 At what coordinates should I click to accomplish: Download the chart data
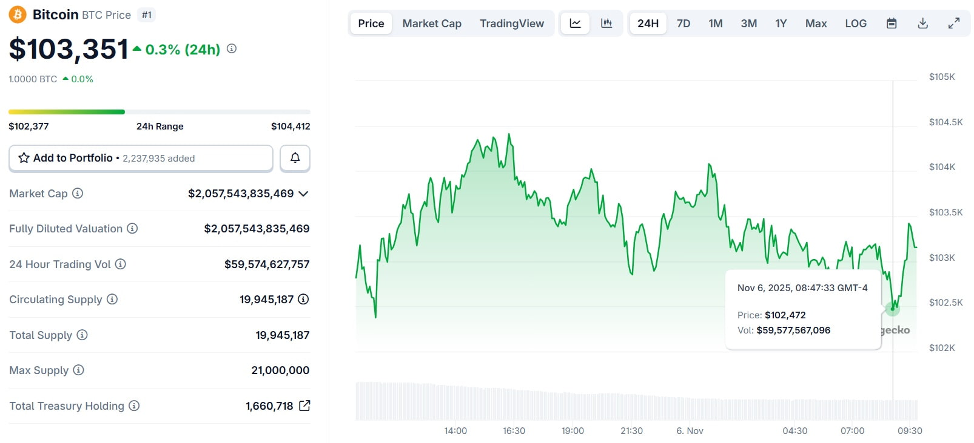click(922, 24)
